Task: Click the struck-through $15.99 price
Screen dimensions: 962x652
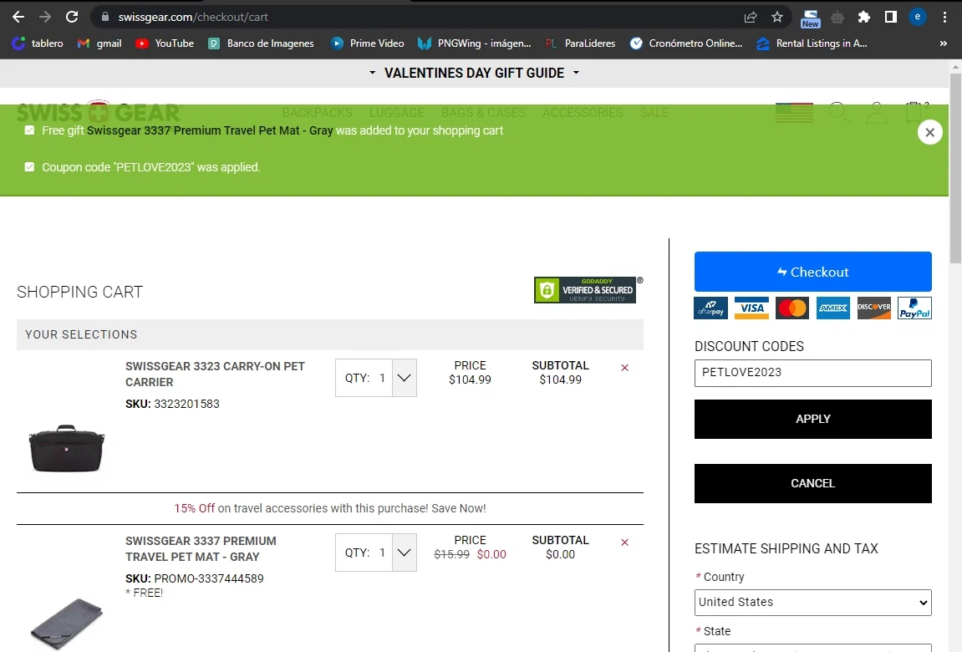Action: pyautogui.click(x=451, y=554)
